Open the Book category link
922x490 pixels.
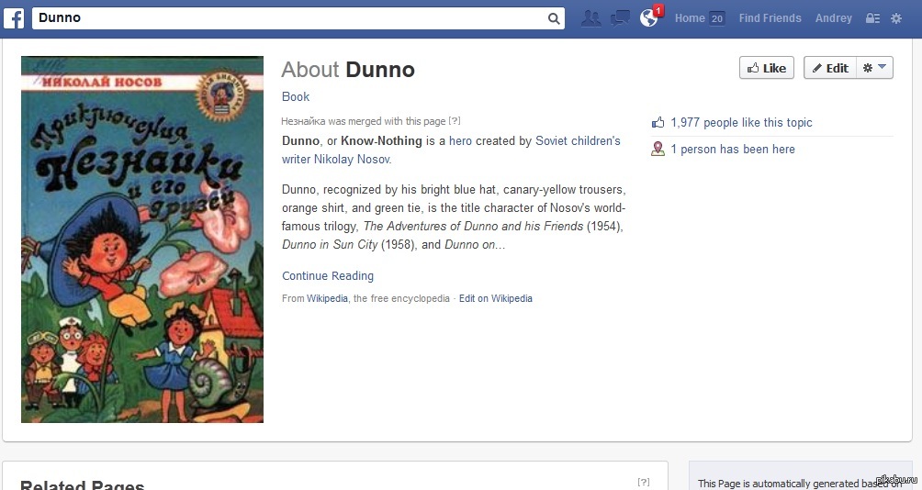[295, 96]
